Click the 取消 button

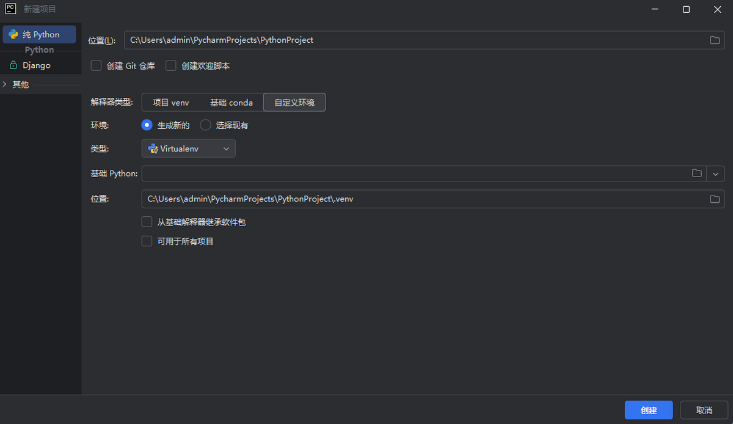point(704,410)
